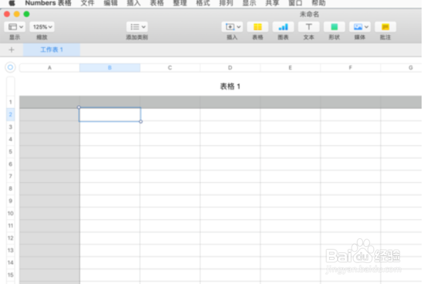Screen dimensions: 425x284
Task: Click the table select-all circle handle
Action: 10,67
